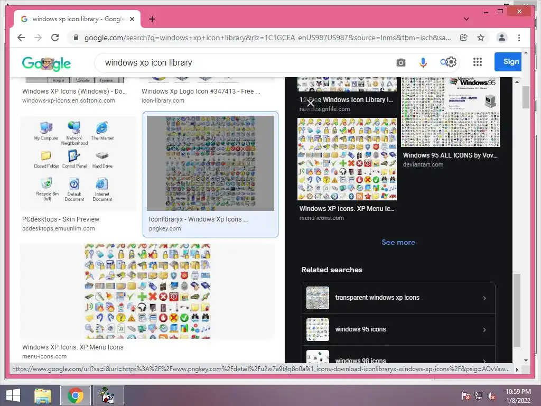Open File Explorer from the taskbar

pos(43,395)
